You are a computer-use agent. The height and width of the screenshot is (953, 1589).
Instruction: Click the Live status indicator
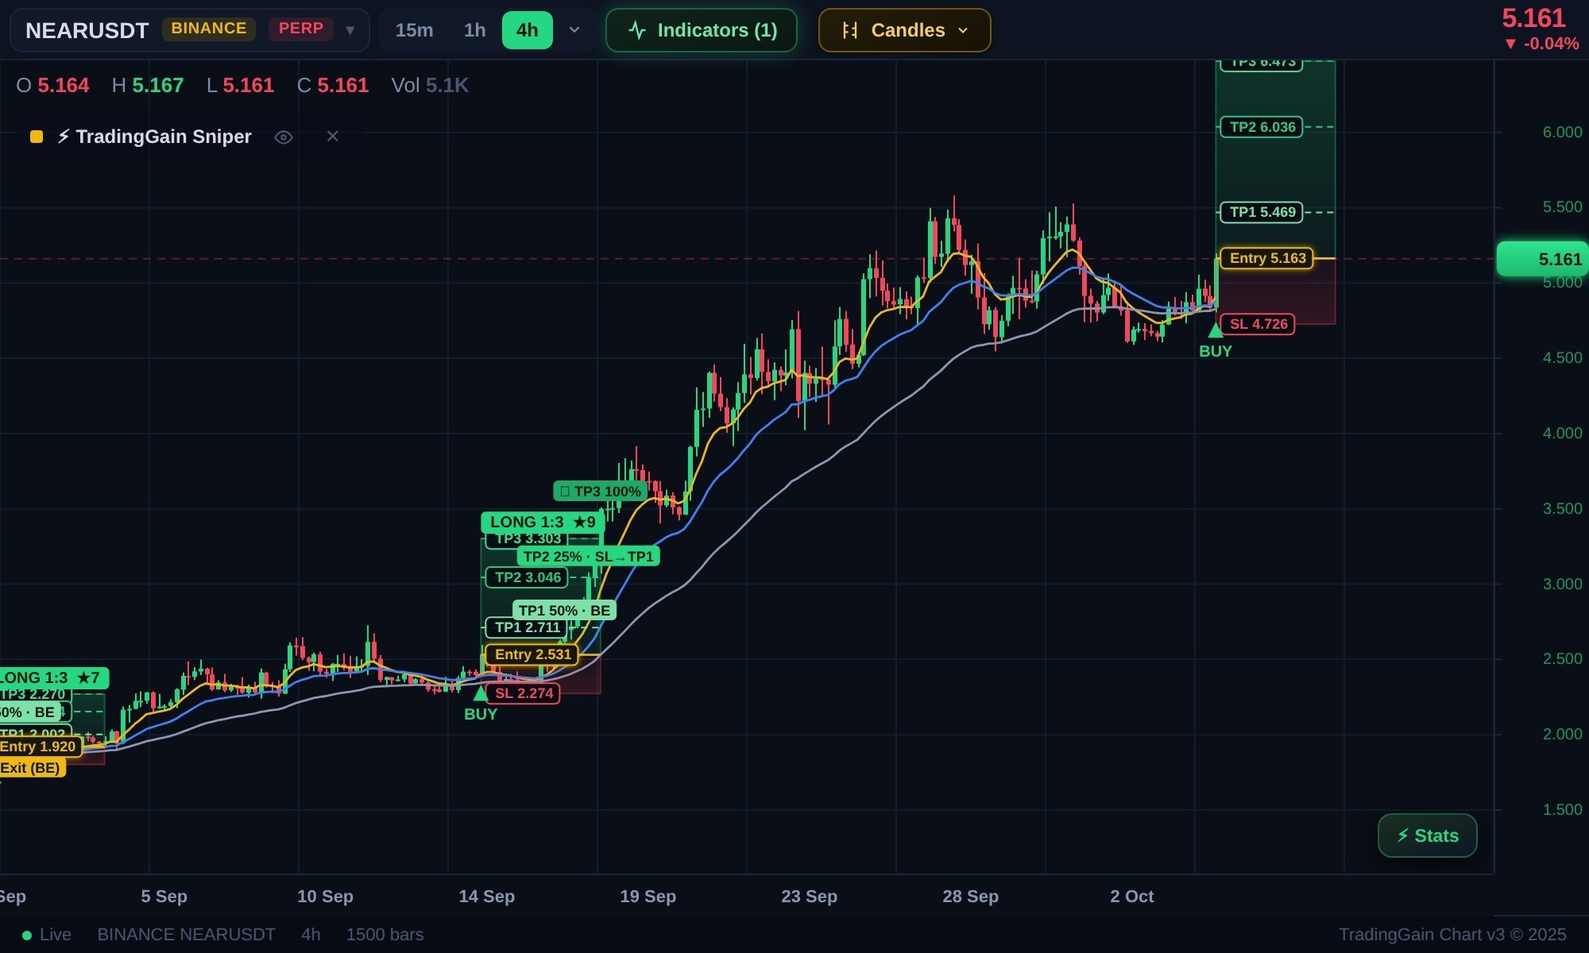tap(47, 935)
